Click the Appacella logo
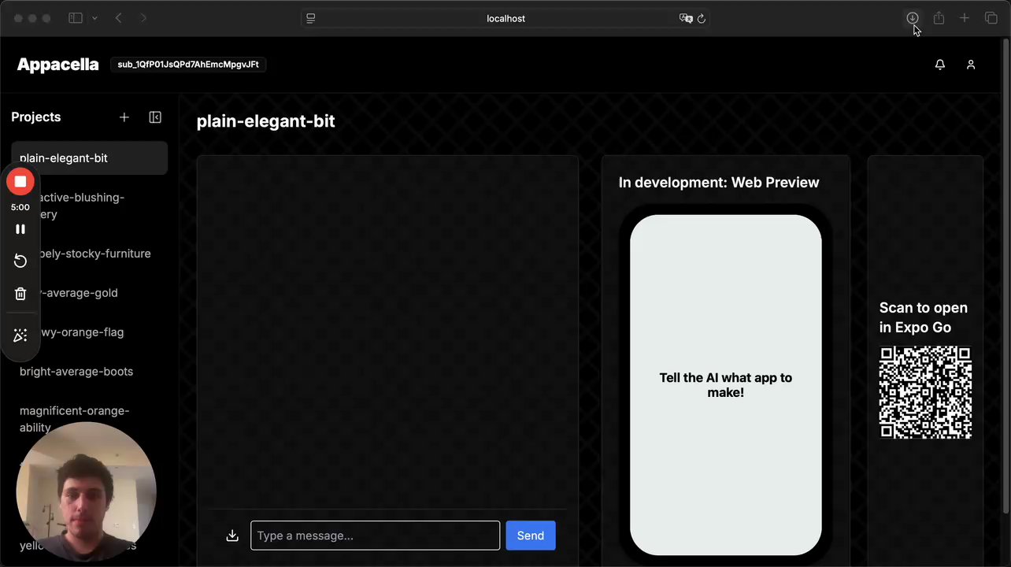This screenshot has width=1011, height=567. (x=58, y=65)
